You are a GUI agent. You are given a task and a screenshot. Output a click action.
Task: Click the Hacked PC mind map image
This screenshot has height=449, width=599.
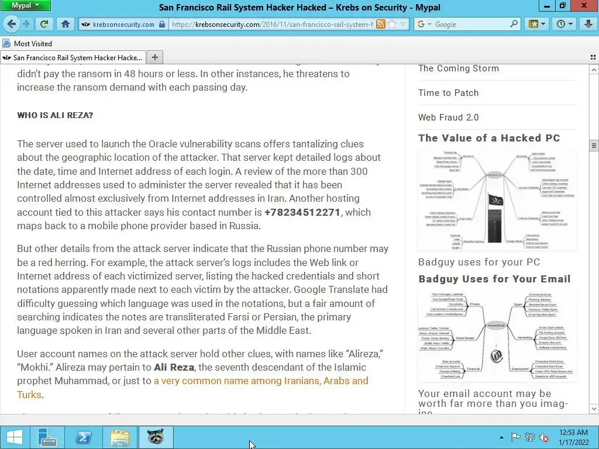point(497,200)
